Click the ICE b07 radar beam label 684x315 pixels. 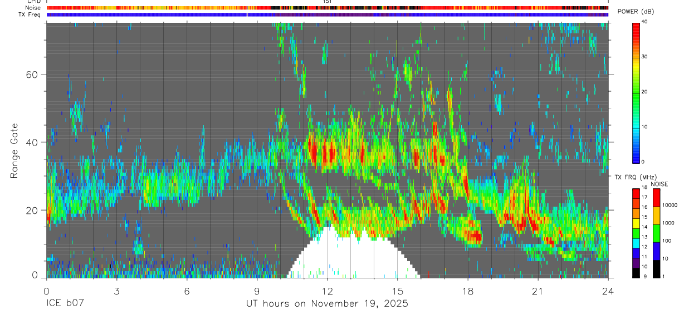(64, 304)
